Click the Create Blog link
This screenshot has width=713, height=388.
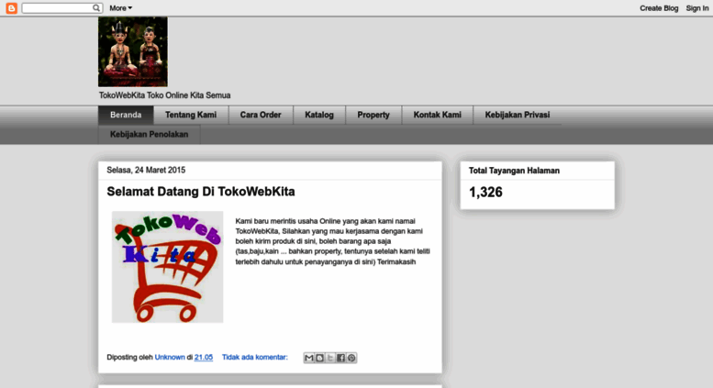pos(659,8)
